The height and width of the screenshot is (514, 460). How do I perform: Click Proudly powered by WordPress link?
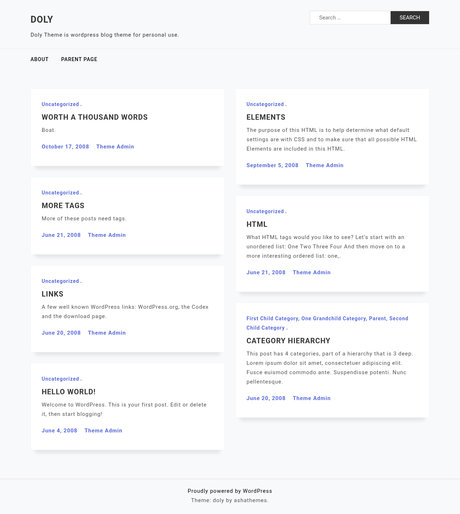pyautogui.click(x=230, y=491)
